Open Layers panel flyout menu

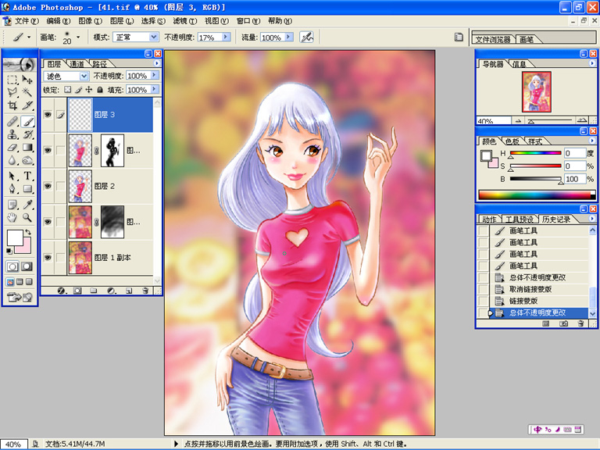[157, 63]
